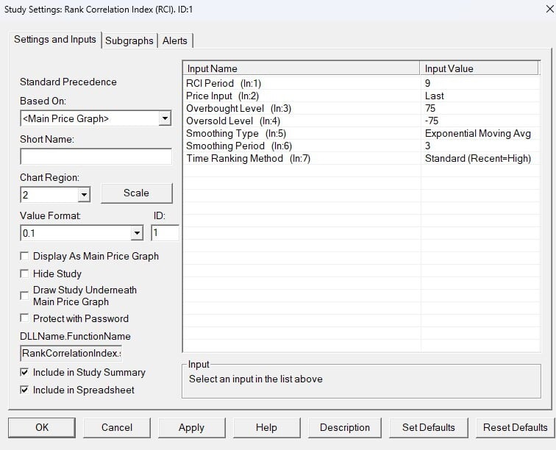Screen dimensions: 556x450
Task: Select the RCI Period input row
Action: (x=362, y=83)
